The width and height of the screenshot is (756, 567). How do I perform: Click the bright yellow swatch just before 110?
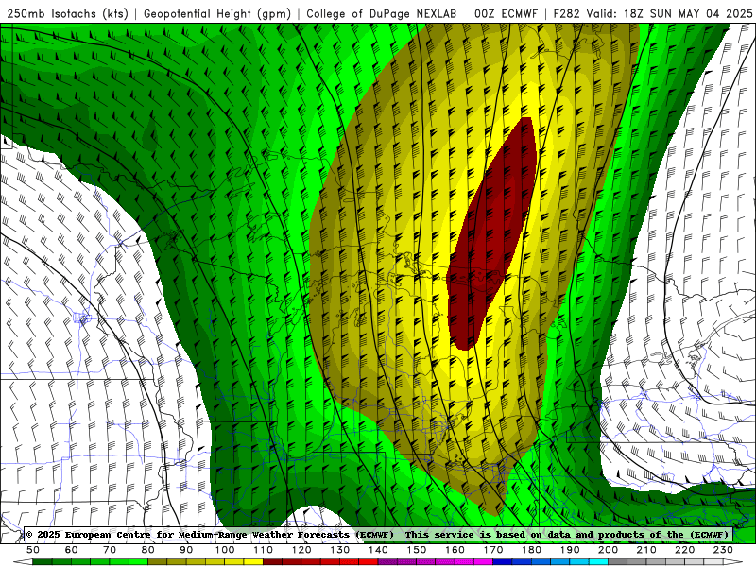coord(253,562)
